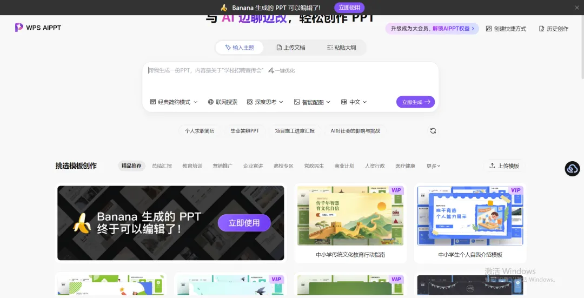584x298 pixels.
Task: Click the 上传模板 button
Action: [505, 165]
